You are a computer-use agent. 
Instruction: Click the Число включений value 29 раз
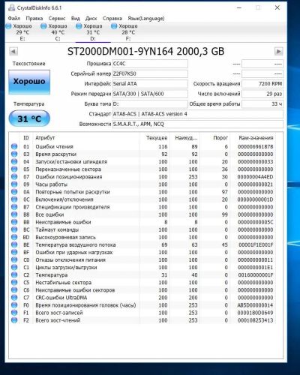coord(262,94)
